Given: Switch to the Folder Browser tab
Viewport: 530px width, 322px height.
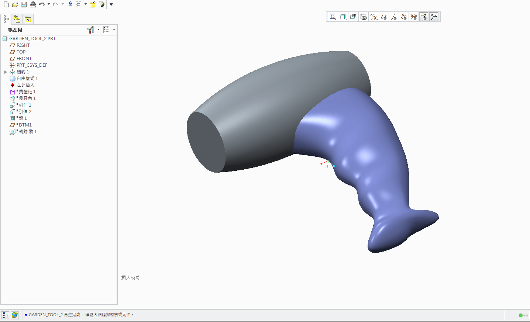Looking at the screenshot, I should pos(17,19).
